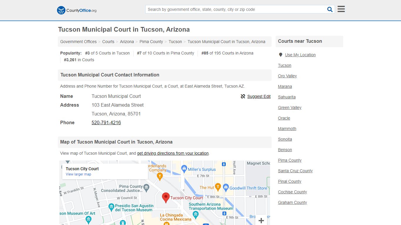Viewport: 401px width, 225px height.
Task: Click The Hut bar marker on map
Action: [218, 187]
